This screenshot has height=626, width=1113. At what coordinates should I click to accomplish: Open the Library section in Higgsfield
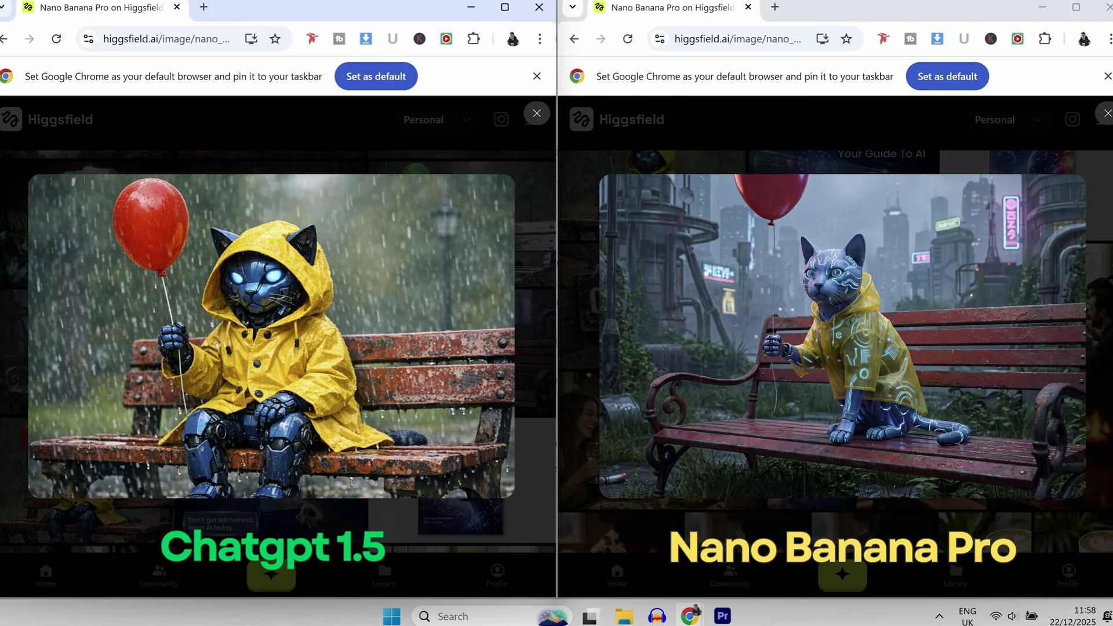[383, 575]
